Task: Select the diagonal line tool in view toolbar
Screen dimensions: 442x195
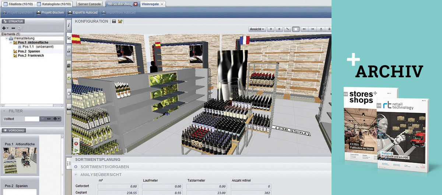Action: [x=288, y=29]
